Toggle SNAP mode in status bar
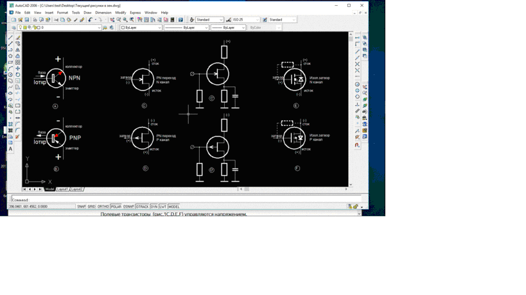Viewport: 526px width, 295px height. pyautogui.click(x=81, y=206)
